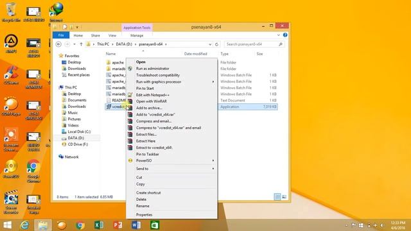
Task: Open the quick access toolbar dropdown
Action: point(77,27)
